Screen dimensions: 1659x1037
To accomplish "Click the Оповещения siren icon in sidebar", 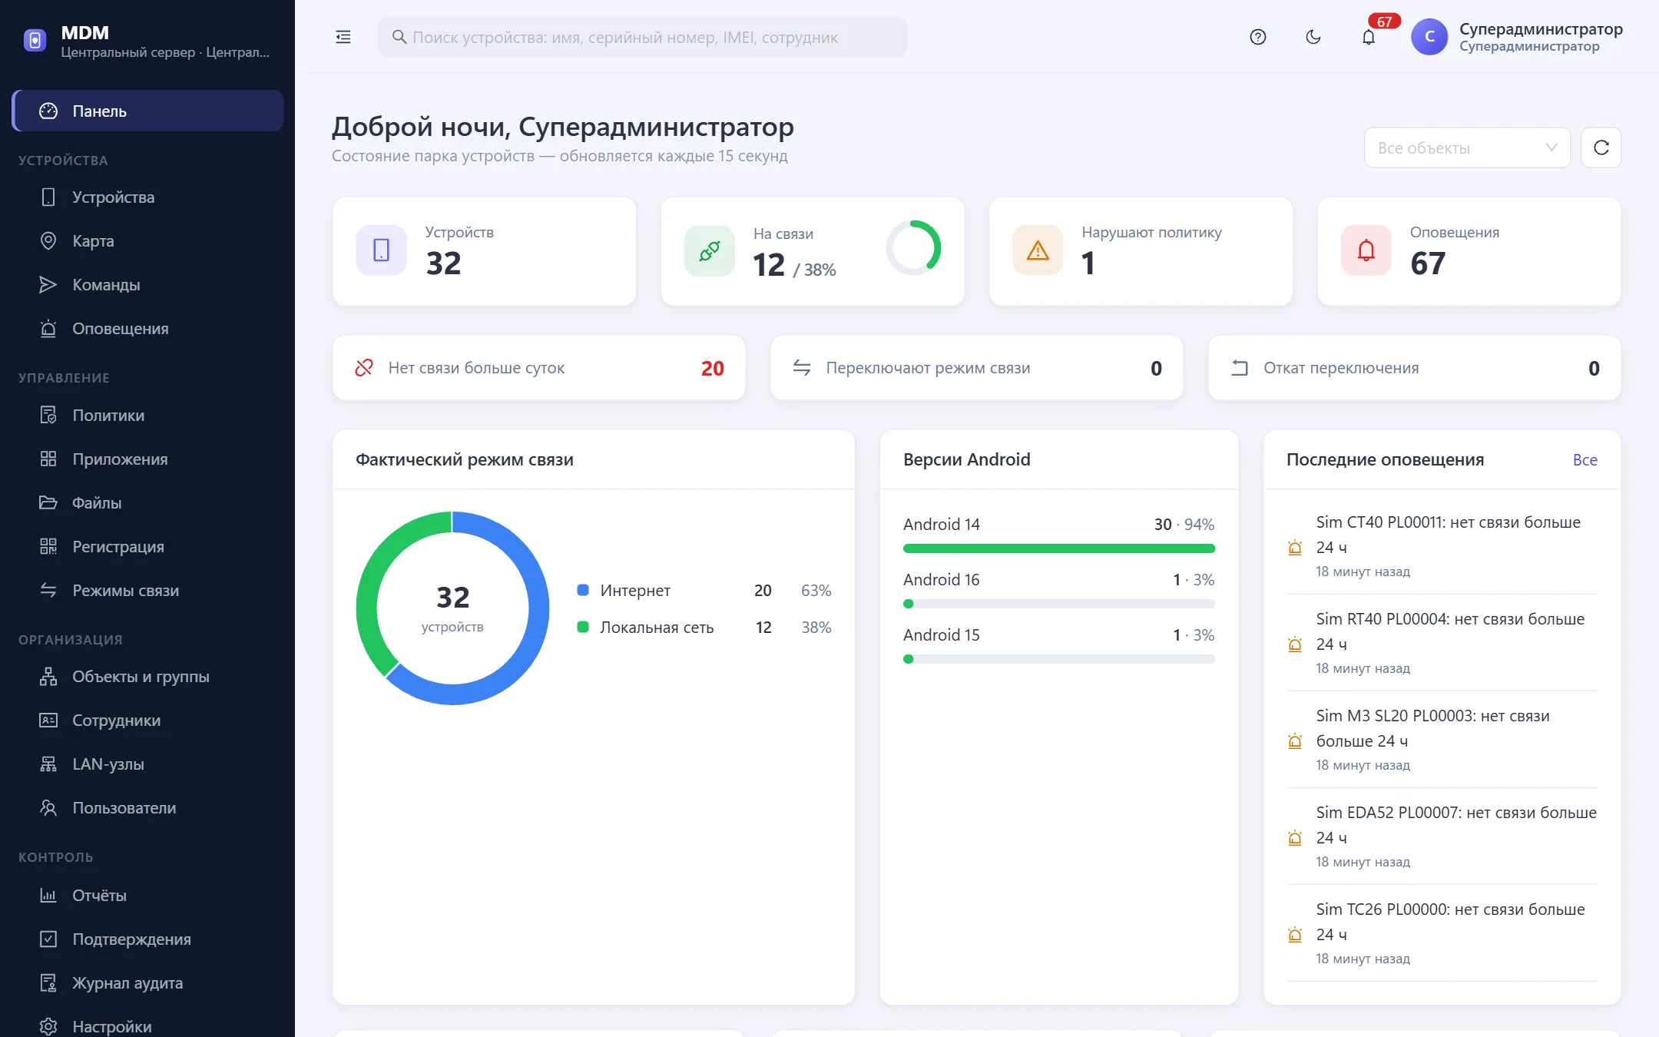I will coord(48,329).
